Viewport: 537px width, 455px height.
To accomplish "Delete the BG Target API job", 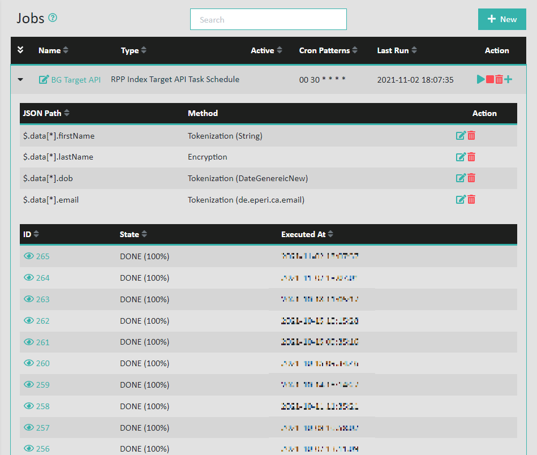I will [499, 79].
